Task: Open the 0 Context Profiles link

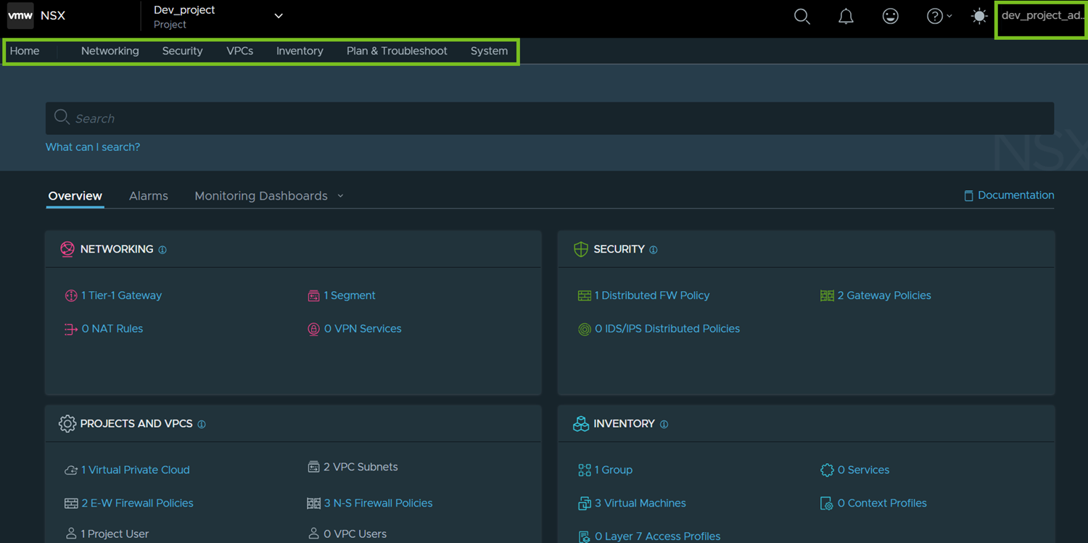Action: pyautogui.click(x=882, y=503)
